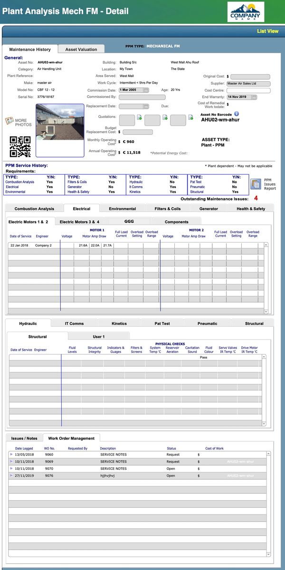Viewport: 285px width, 570px height.
Task: Open the More Photos icon
Action: pos(9,122)
